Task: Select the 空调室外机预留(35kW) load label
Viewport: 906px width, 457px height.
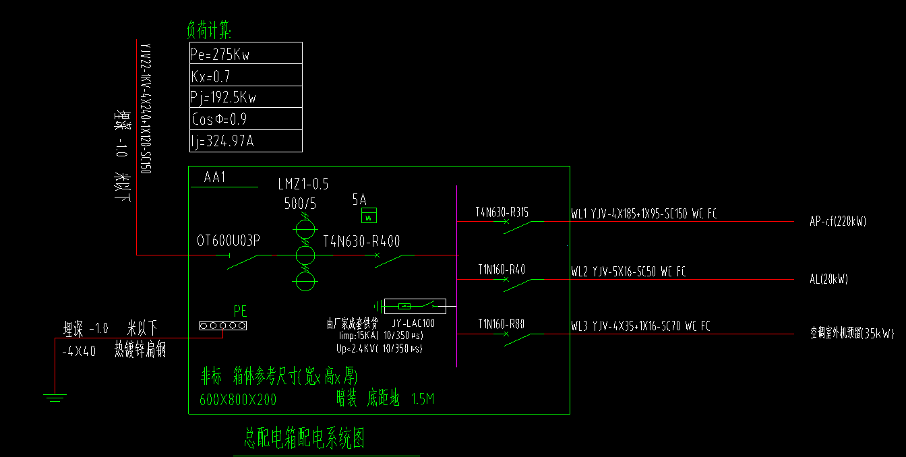Action: [x=852, y=333]
